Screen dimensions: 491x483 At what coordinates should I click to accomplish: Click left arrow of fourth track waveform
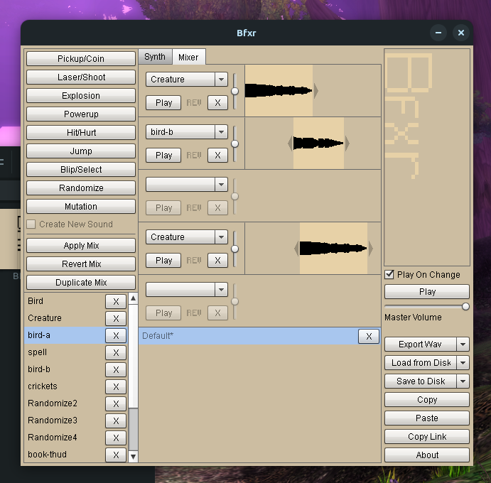[x=296, y=249]
